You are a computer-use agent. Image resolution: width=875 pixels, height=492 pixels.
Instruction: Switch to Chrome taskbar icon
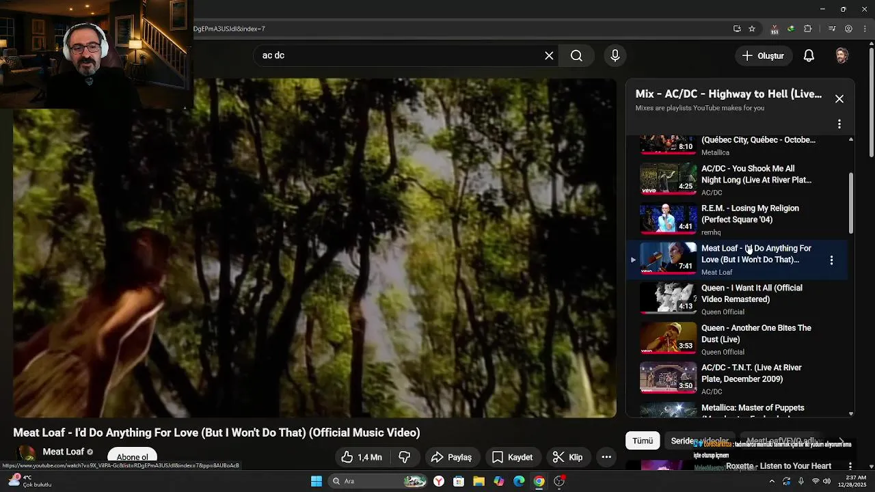click(539, 481)
